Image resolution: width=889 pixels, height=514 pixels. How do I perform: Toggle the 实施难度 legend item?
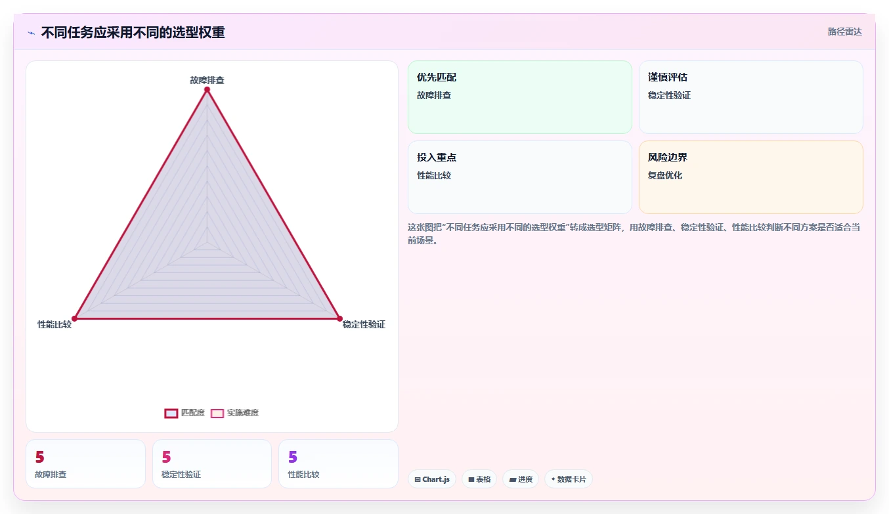234,413
